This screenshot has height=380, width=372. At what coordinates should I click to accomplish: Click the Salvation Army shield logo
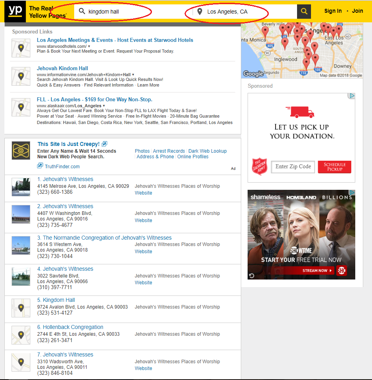[260, 167]
